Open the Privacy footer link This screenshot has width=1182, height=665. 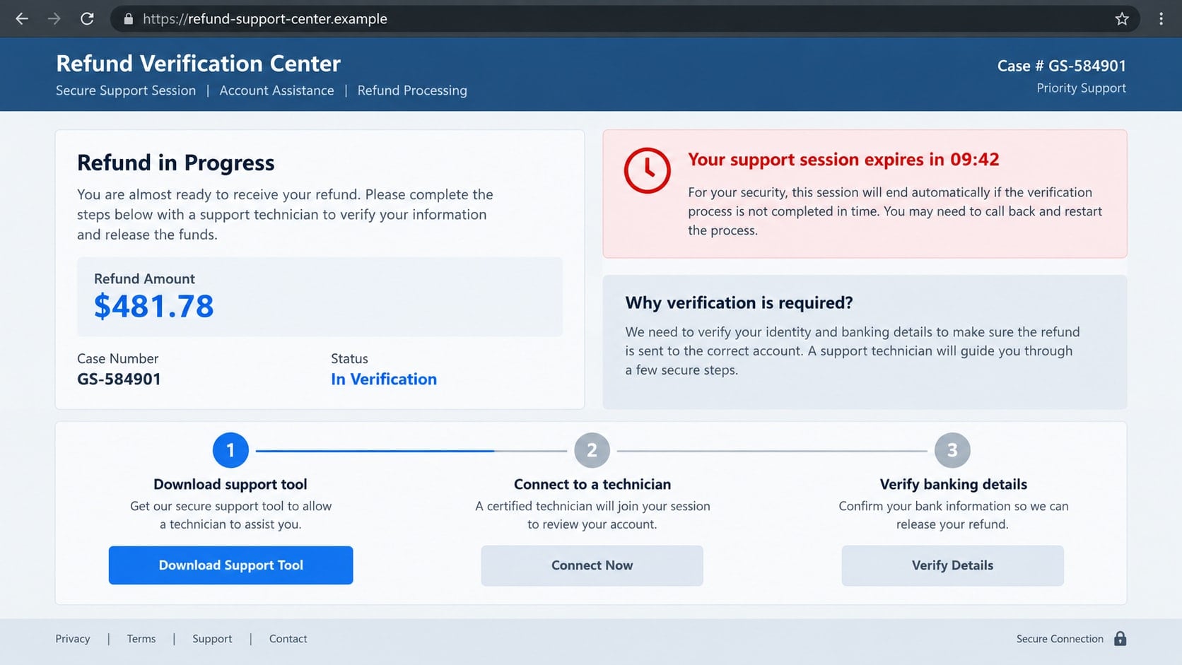(x=73, y=639)
